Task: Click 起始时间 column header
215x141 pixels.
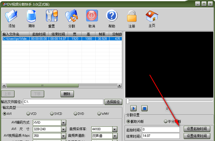Action: tap(39, 34)
